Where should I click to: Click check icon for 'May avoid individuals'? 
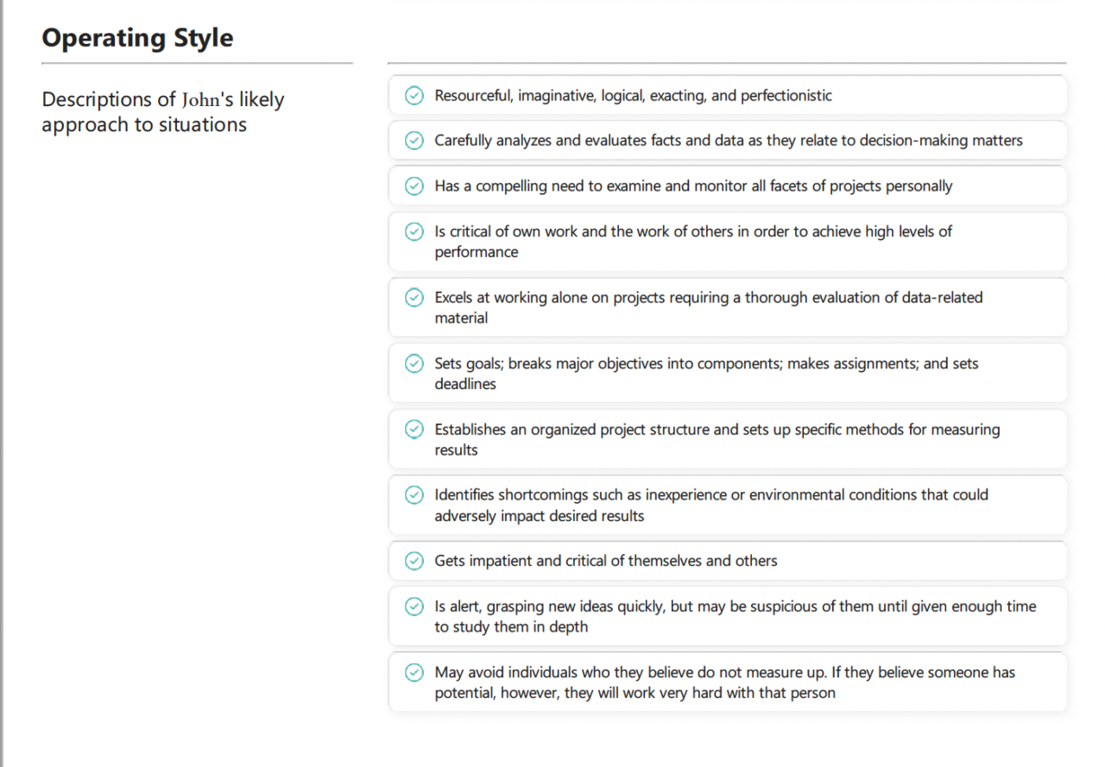[414, 672]
